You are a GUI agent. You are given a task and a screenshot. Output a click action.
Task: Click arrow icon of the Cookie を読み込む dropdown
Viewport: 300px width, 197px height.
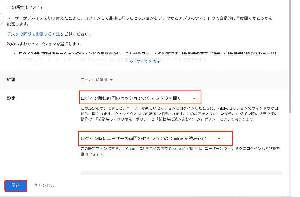(219, 139)
